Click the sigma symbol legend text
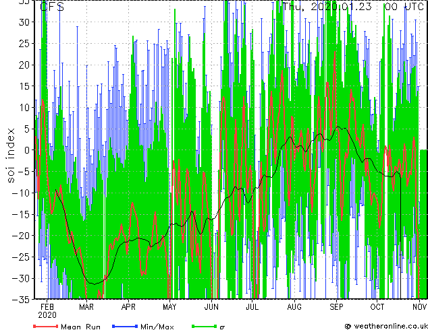This screenshot has width=428, height=330. (x=222, y=327)
